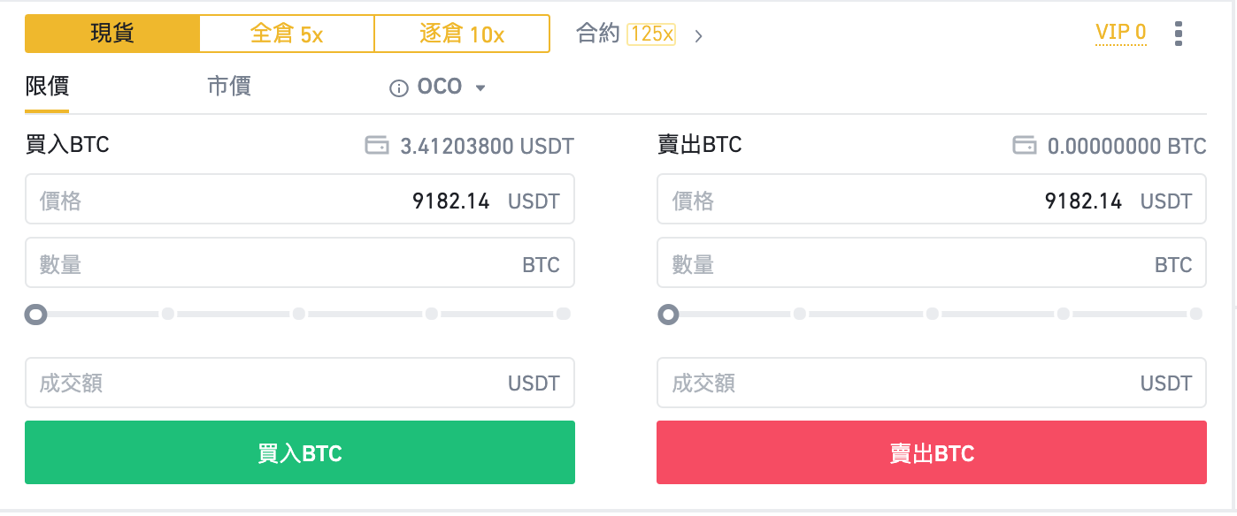Click the info icon next to OCO
The width and height of the screenshot is (1237, 516).
pyautogui.click(x=399, y=86)
